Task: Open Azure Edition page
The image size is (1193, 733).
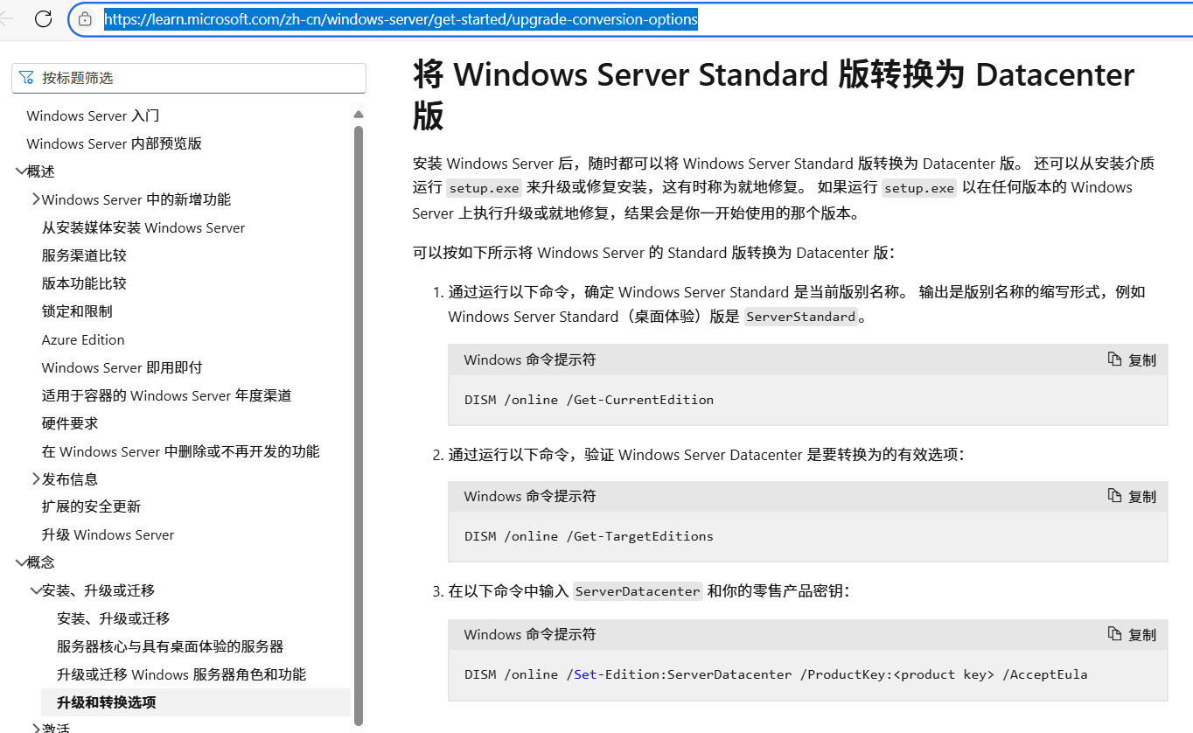Action: click(x=83, y=339)
